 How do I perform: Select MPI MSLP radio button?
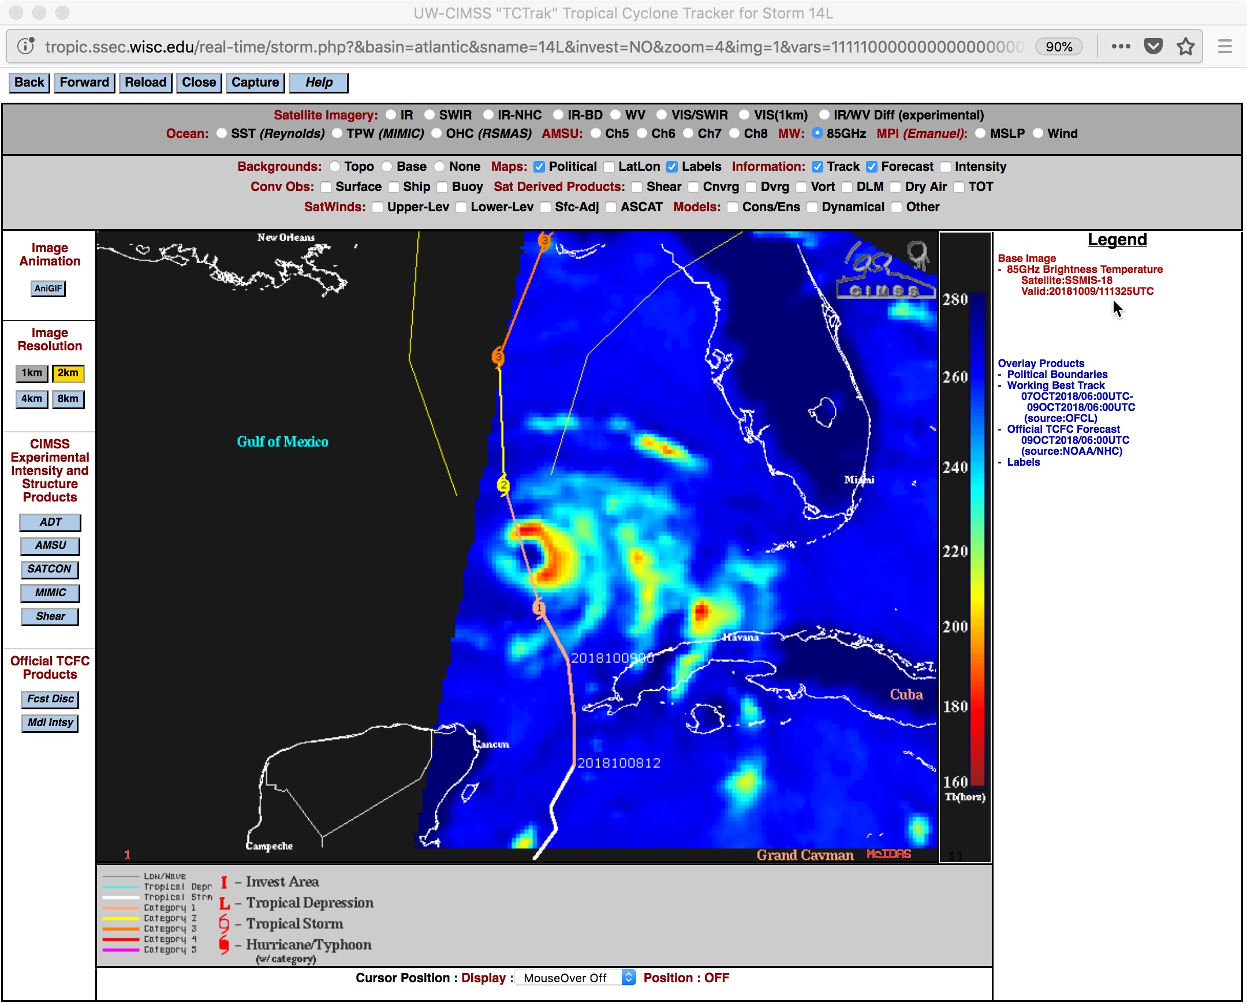(980, 133)
